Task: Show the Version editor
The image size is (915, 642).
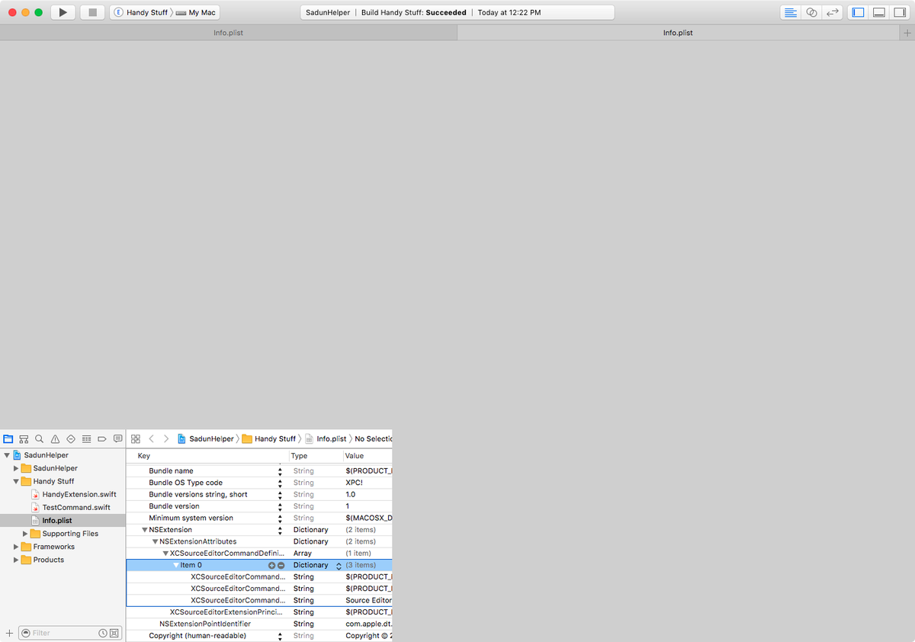Action: [x=833, y=12]
